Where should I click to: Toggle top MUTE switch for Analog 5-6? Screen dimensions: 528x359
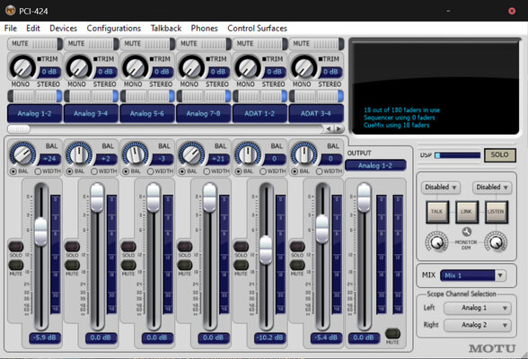(147, 44)
